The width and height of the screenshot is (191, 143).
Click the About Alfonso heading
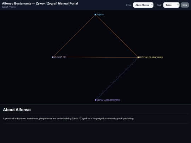(x=17, y=110)
